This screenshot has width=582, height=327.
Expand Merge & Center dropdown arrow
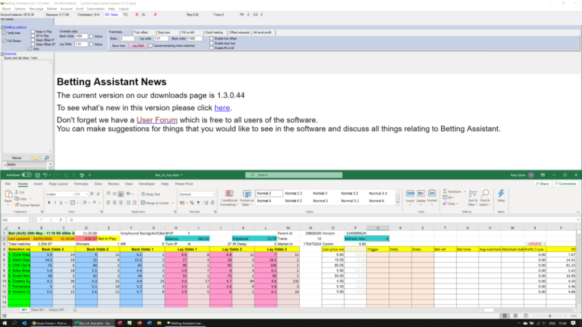pyautogui.click(x=172, y=203)
